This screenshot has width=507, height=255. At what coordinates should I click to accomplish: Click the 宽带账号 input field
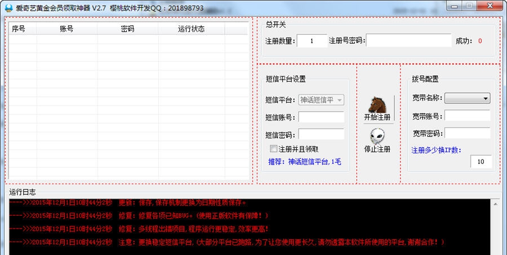tap(467, 115)
